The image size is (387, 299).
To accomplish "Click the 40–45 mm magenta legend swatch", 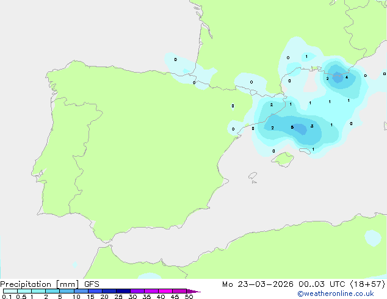I will 165,291.
